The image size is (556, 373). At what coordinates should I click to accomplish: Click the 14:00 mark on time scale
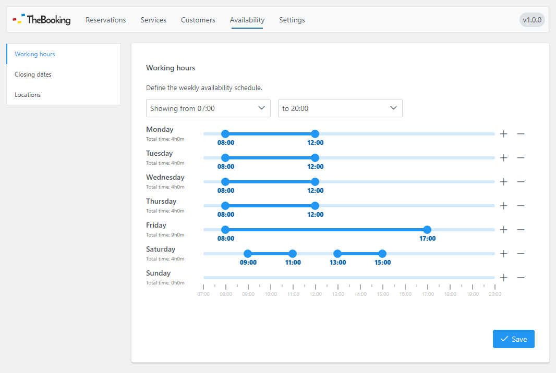(360, 294)
